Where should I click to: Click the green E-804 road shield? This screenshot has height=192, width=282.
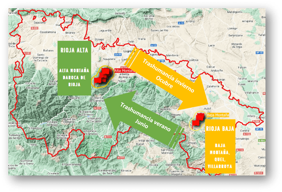(262, 141)
